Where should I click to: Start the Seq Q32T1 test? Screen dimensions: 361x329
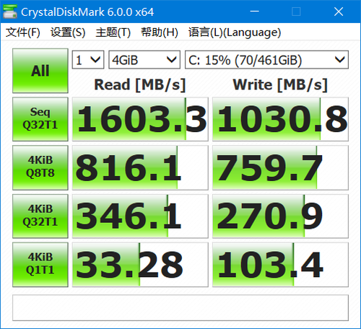click(x=40, y=119)
